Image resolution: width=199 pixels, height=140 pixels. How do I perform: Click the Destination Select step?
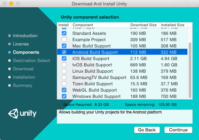click(32, 61)
